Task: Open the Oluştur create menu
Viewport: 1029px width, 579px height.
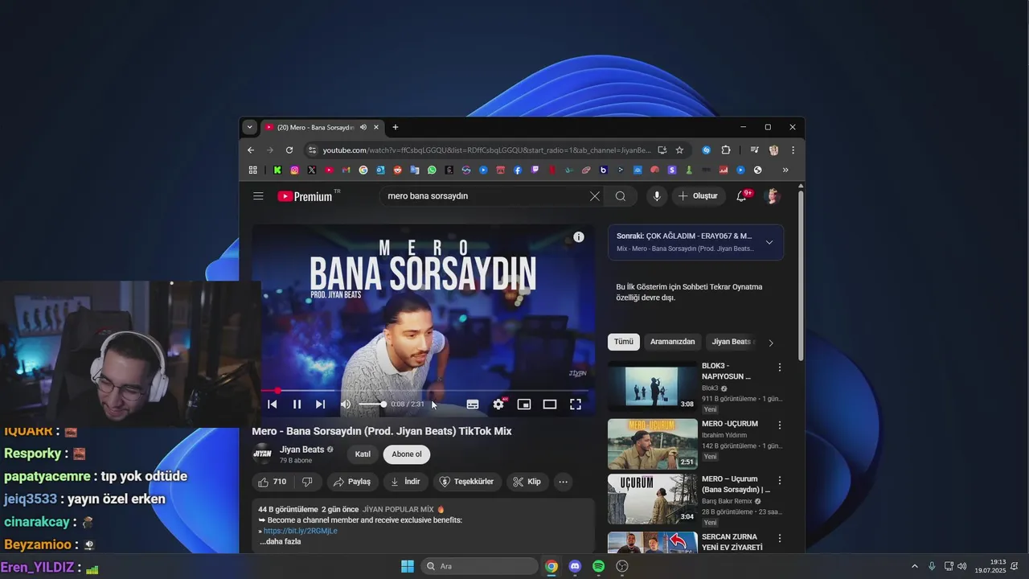Action: click(x=698, y=196)
